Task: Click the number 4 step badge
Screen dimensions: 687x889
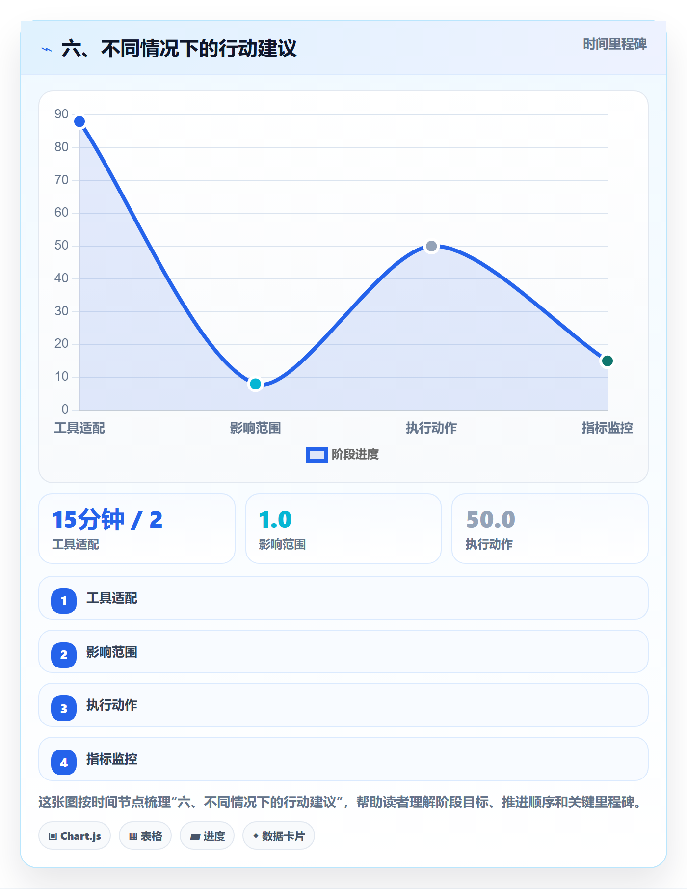Action: click(x=64, y=763)
